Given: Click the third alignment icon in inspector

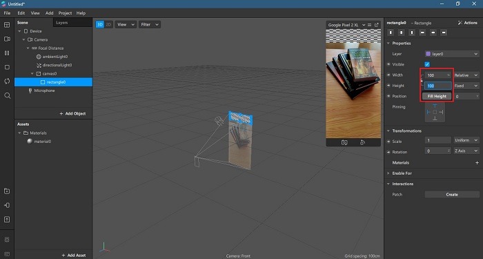Looking at the screenshot, I should pos(412,32).
